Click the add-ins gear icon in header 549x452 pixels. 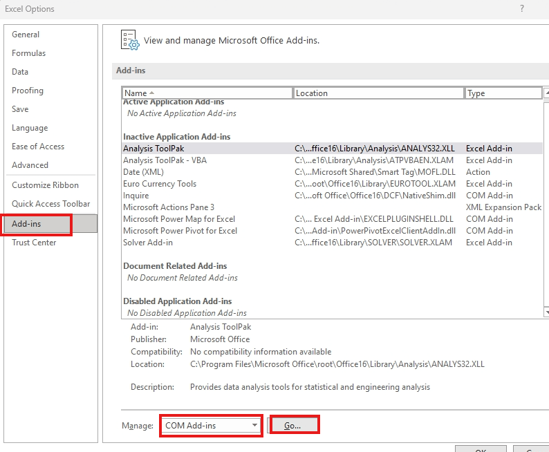tap(130, 40)
